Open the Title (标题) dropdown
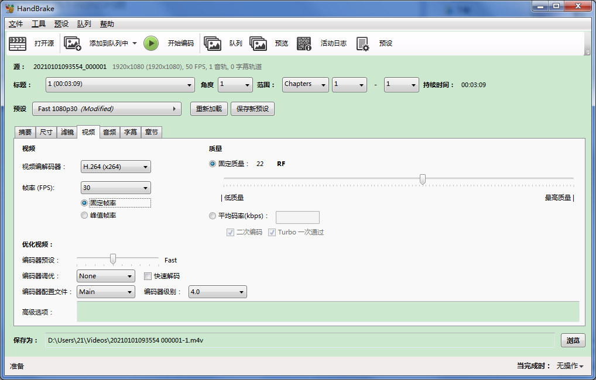The width and height of the screenshot is (596, 380). 120,85
